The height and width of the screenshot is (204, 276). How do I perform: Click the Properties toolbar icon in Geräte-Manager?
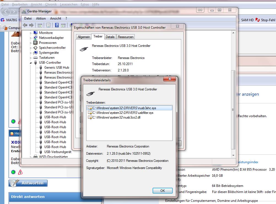(48, 25)
